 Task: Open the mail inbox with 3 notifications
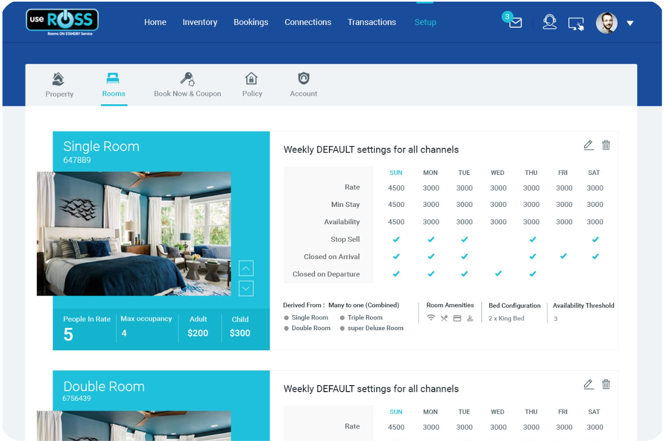click(514, 22)
